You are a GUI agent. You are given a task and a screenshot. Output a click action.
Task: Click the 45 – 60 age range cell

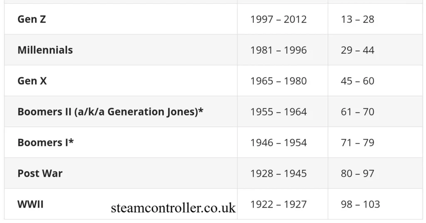click(357, 81)
